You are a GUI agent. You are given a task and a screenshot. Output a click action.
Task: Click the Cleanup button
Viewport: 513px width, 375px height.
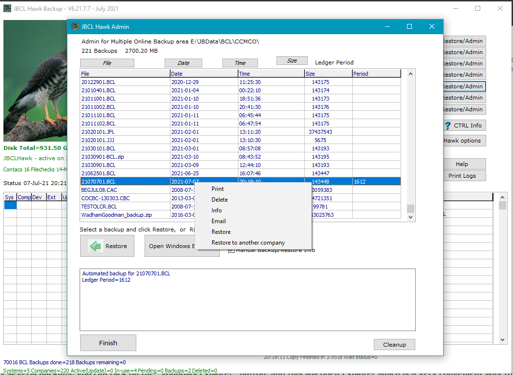[x=394, y=345]
